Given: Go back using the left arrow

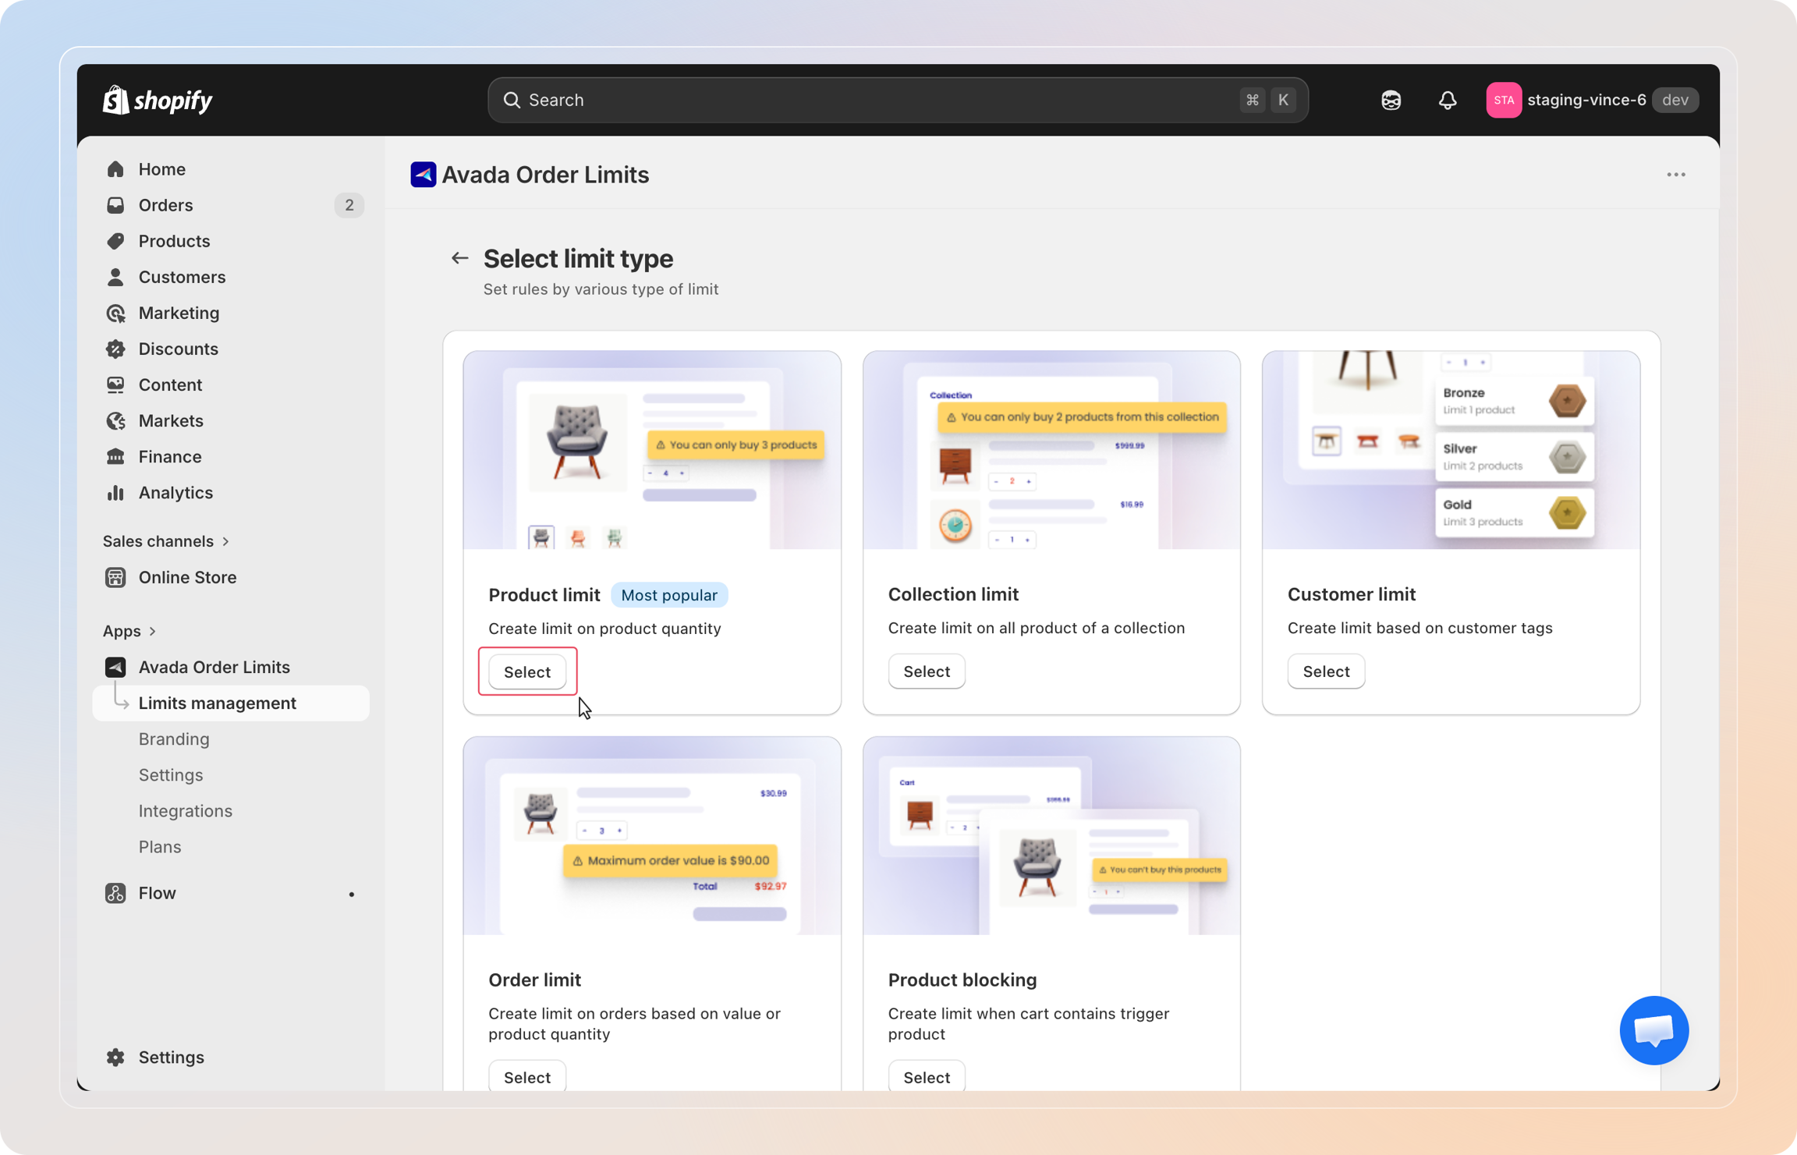Looking at the screenshot, I should click(x=459, y=258).
